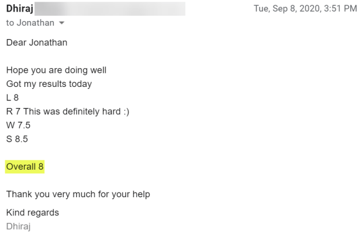Click the line "Hope you are doing well"
The image size is (360, 234).
pos(56,71)
